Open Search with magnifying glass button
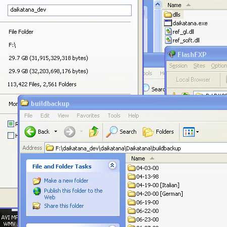This screenshot has width=227, height=227. pyautogui.click(x=121, y=132)
